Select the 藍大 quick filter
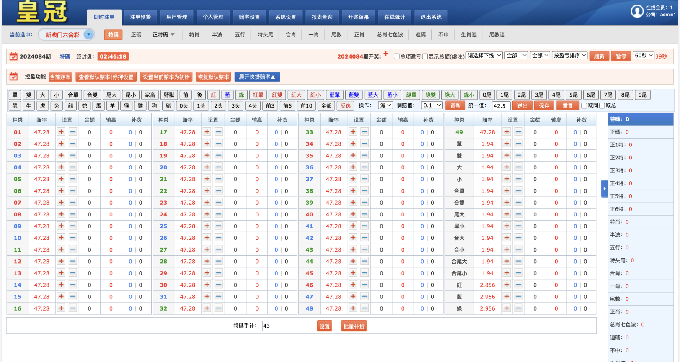This screenshot has height=362, width=680. 373,95
